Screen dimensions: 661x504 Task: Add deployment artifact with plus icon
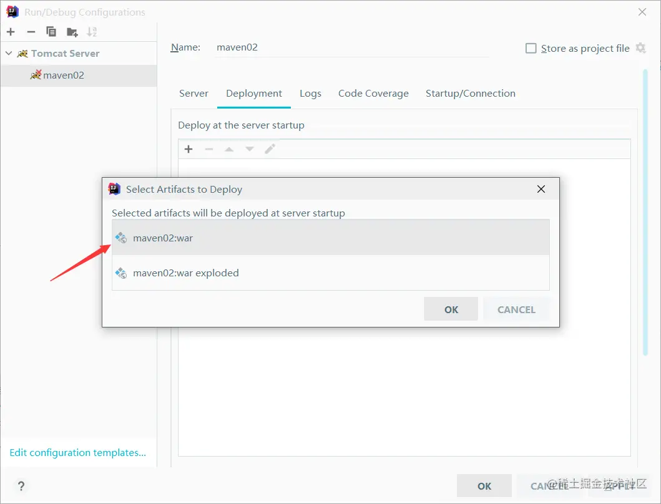(189, 149)
